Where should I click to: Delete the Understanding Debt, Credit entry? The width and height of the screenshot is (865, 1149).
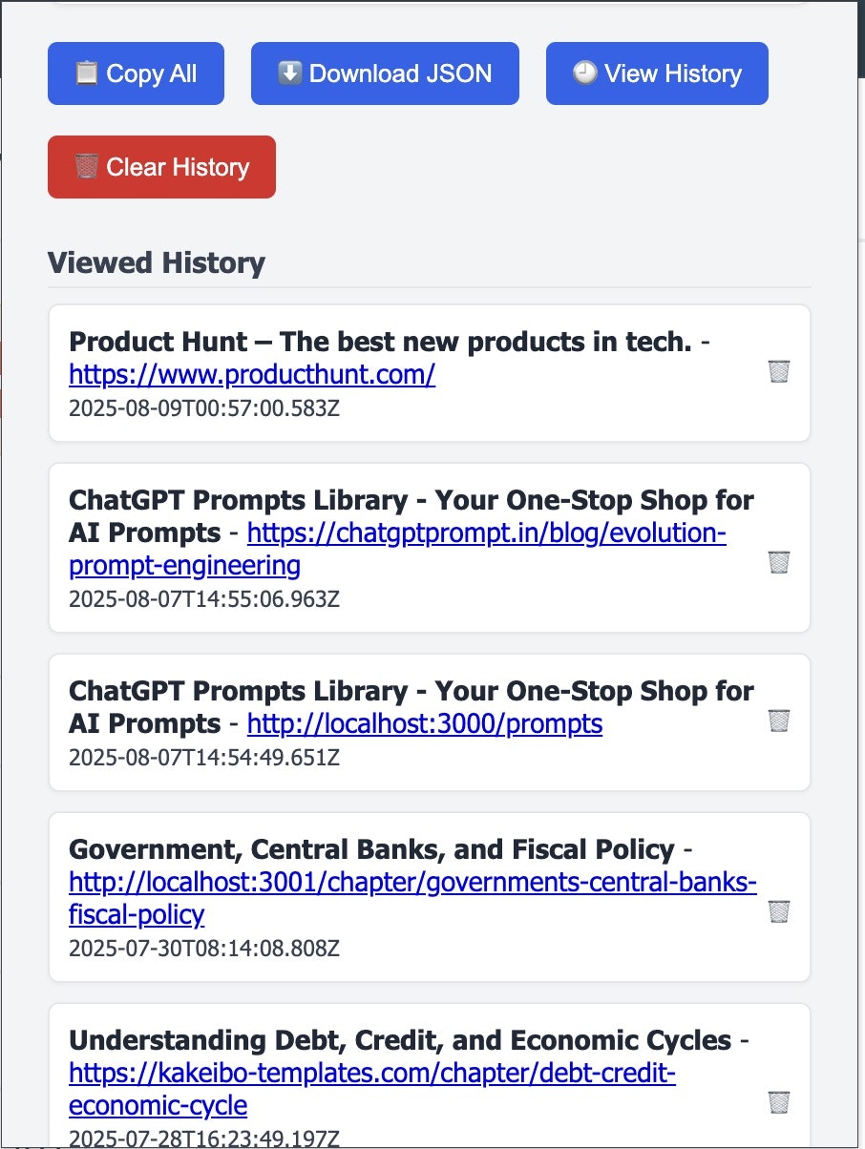click(778, 1102)
